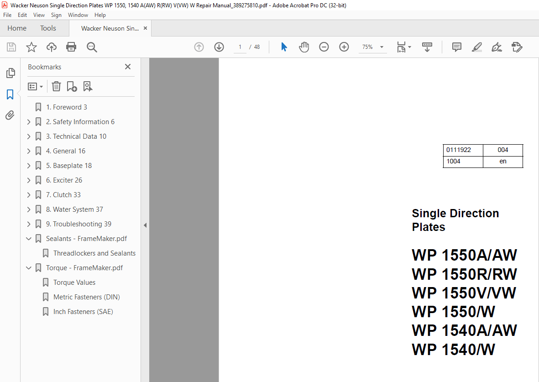Open the 1. Foreword 3 bookmark
Screen dimensions: 539x382
click(x=67, y=107)
